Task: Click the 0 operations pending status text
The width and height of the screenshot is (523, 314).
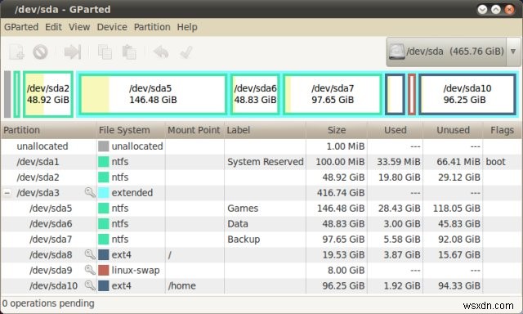Action: point(48,303)
